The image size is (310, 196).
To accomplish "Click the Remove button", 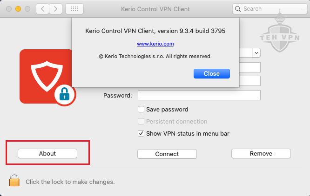I will (x=261, y=153).
